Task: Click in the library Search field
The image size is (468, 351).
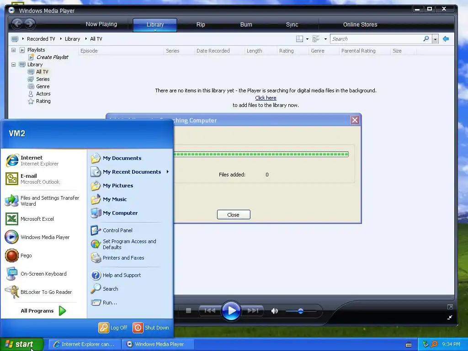Action: pyautogui.click(x=376, y=39)
